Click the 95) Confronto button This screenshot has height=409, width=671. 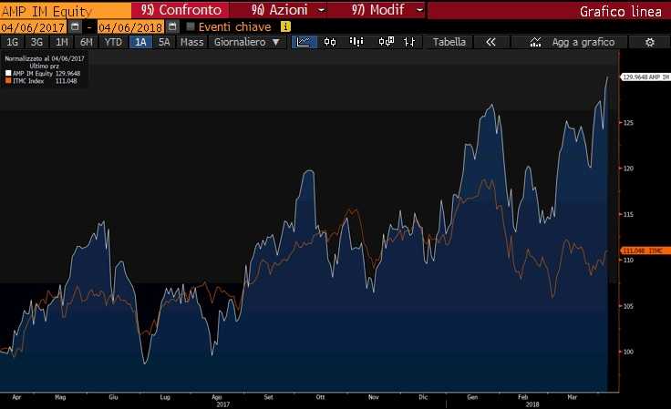(x=181, y=10)
